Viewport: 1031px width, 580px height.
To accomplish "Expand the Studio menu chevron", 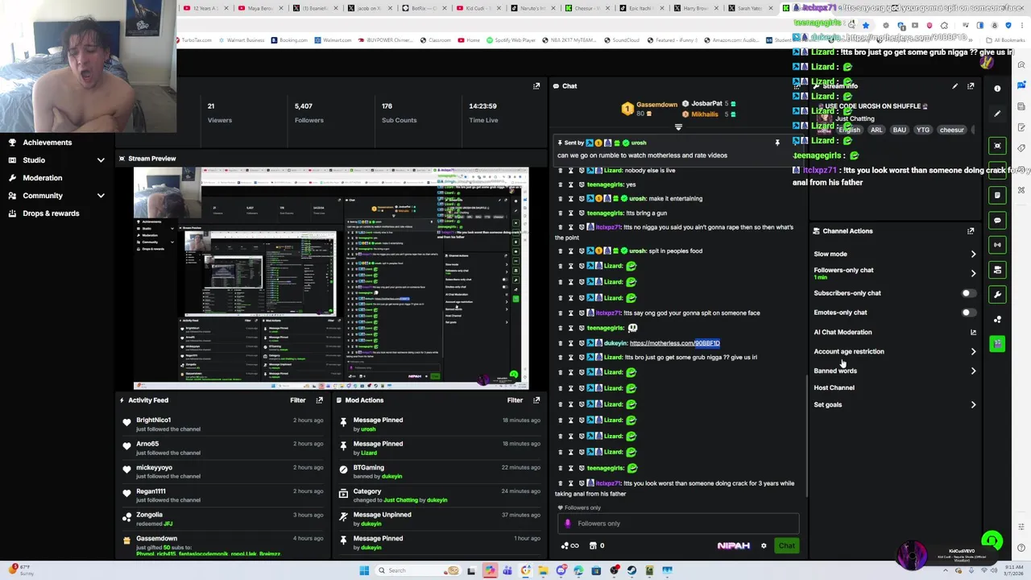I will pyautogui.click(x=101, y=160).
